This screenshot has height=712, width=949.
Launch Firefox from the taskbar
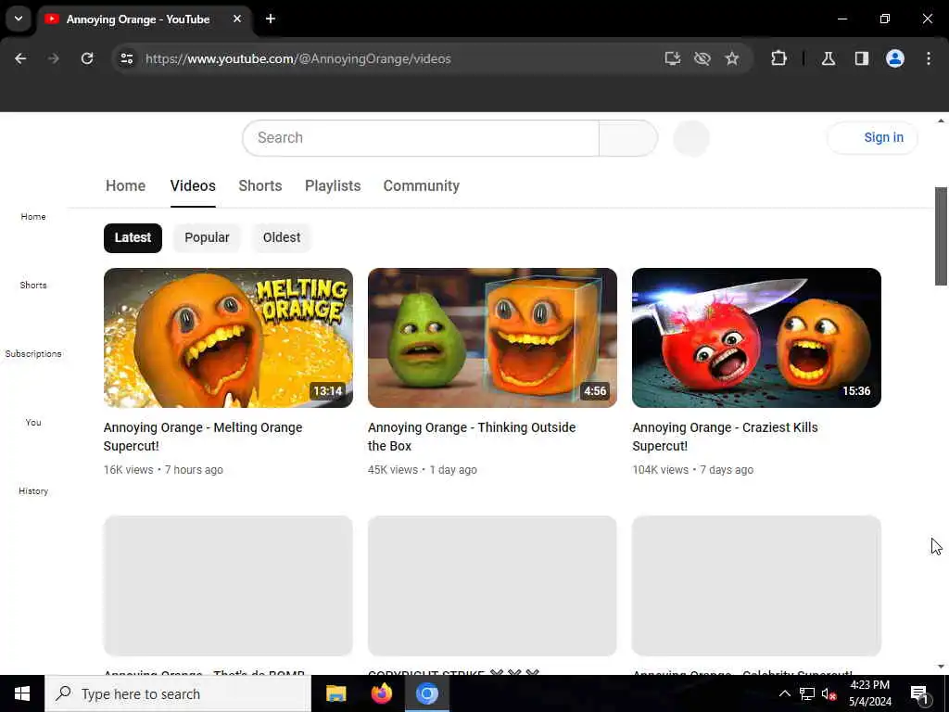381,693
